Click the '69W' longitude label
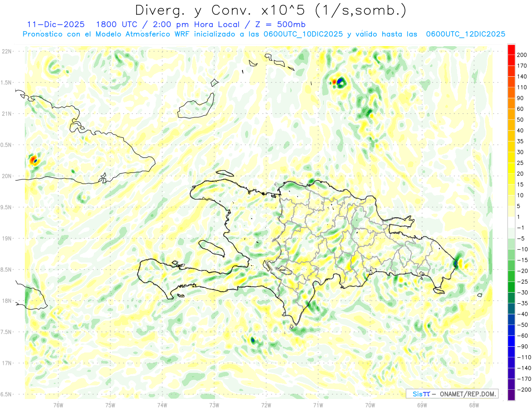Screen dimensions: 532x411 (422, 405)
